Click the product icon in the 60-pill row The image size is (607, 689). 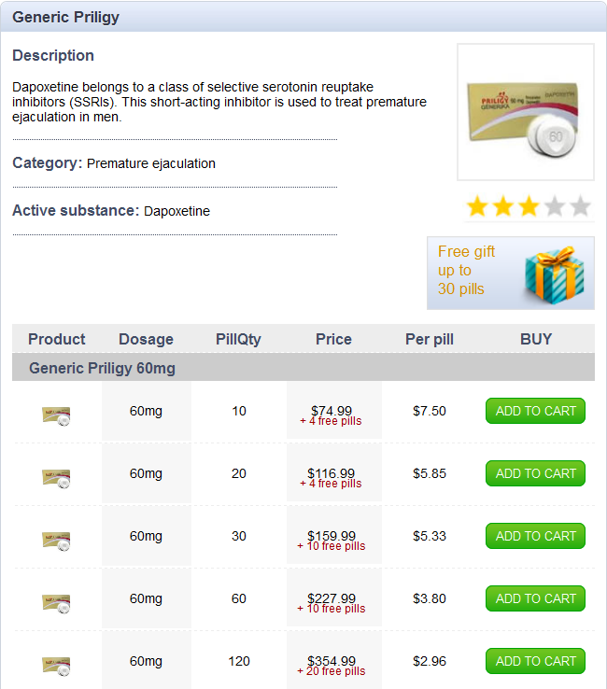56,603
